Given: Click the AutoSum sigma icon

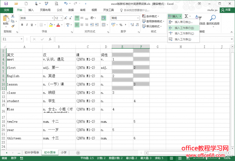Looking at the screenshot, I should tap(186, 16).
